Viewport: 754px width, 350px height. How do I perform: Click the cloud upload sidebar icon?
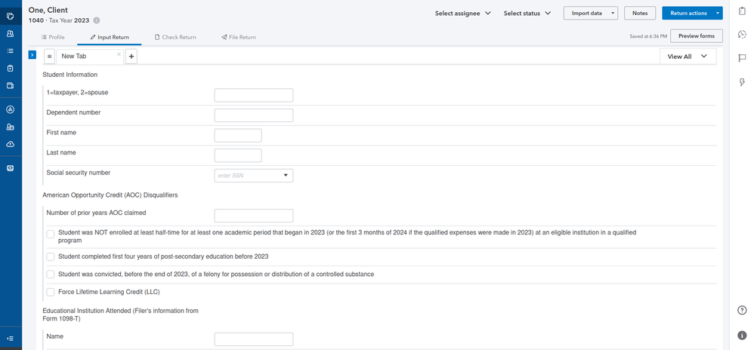[x=10, y=144]
